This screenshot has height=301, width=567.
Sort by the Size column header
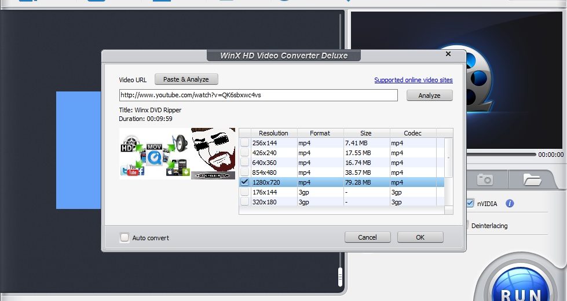[x=366, y=133]
